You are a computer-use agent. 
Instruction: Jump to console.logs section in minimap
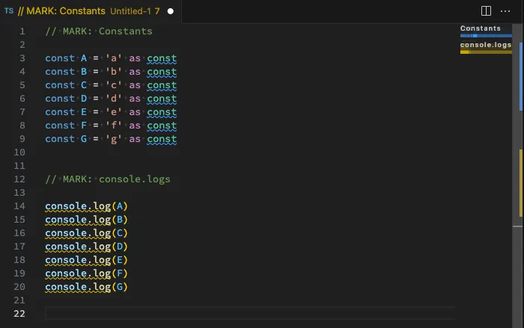(486, 45)
